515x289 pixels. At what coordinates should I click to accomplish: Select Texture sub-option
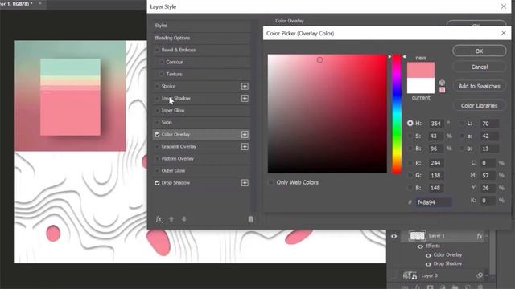174,74
